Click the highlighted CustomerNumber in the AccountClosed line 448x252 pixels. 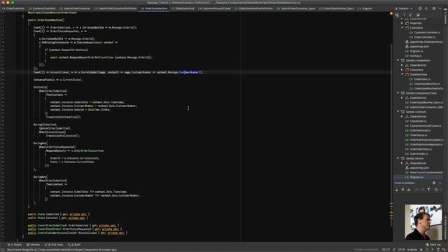pos(188,72)
